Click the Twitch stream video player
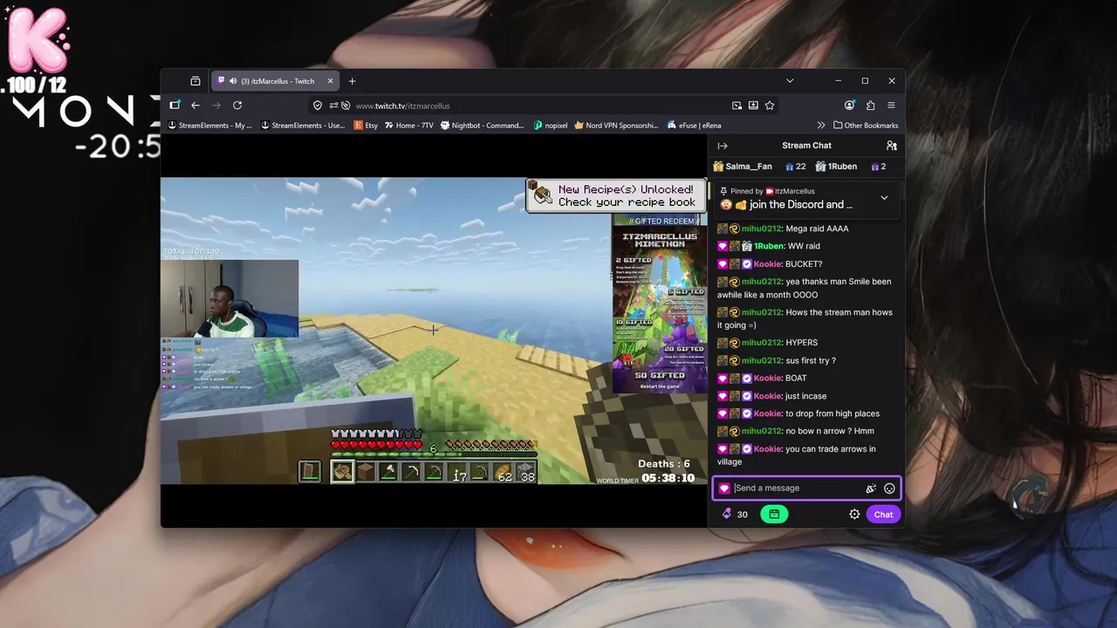Screen dimensions: 1117x628 (434, 331)
